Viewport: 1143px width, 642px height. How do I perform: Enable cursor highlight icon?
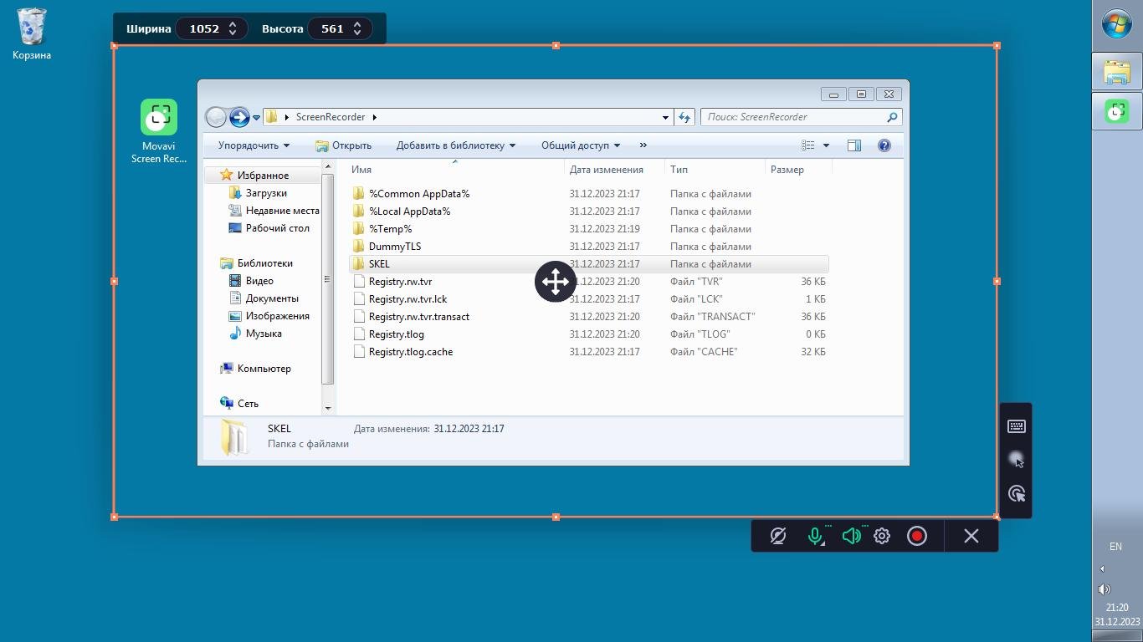click(x=1017, y=460)
